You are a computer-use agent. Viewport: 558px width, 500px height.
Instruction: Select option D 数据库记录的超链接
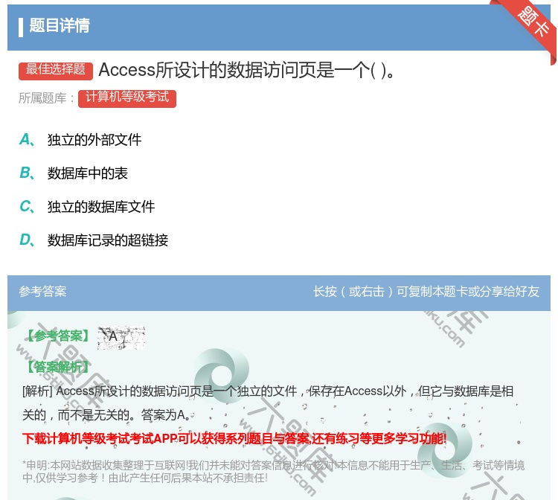pos(94,240)
